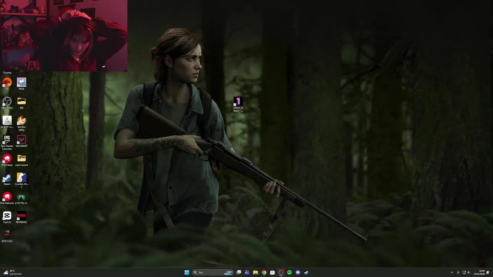Open Microsoft Teams from the taskbar

[247, 272]
